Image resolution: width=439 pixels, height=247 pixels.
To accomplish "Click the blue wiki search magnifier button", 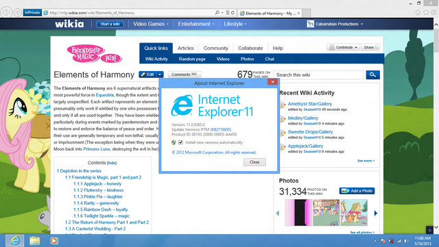I will 372,75.
